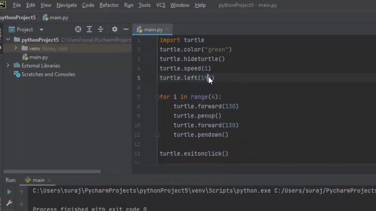
Task: Click the Expand All icon in Project panel
Action: click(x=89, y=29)
